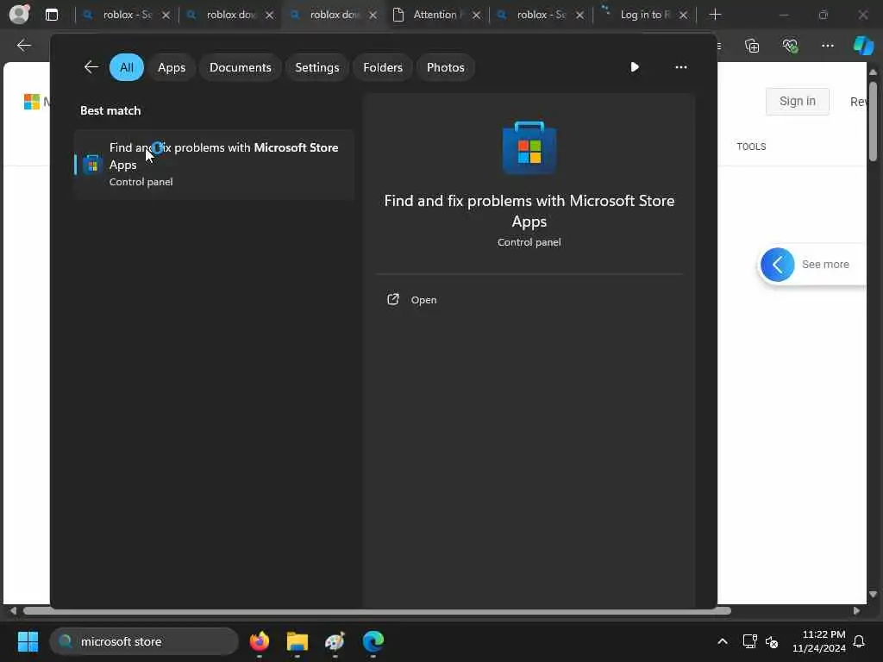Viewport: 883px width, 662px height.
Task: Open the notification bell
Action: [x=860, y=641]
